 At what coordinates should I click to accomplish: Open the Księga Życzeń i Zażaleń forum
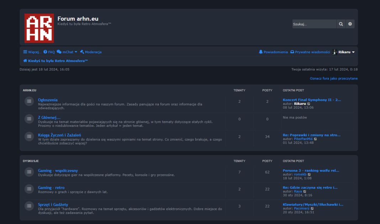click(x=59, y=135)
